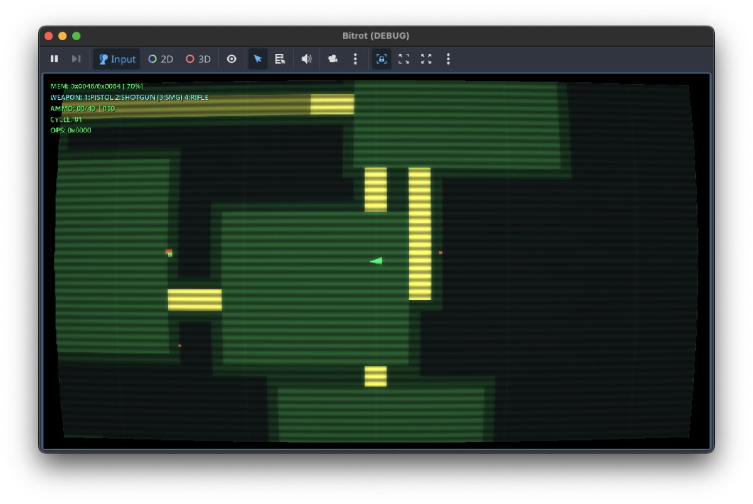This screenshot has width=753, height=504.
Task: Pause the running game
Action: (x=54, y=58)
